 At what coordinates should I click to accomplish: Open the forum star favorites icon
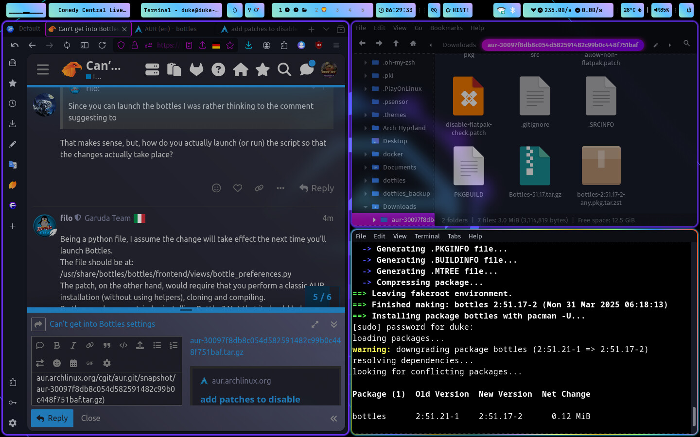[x=262, y=69]
